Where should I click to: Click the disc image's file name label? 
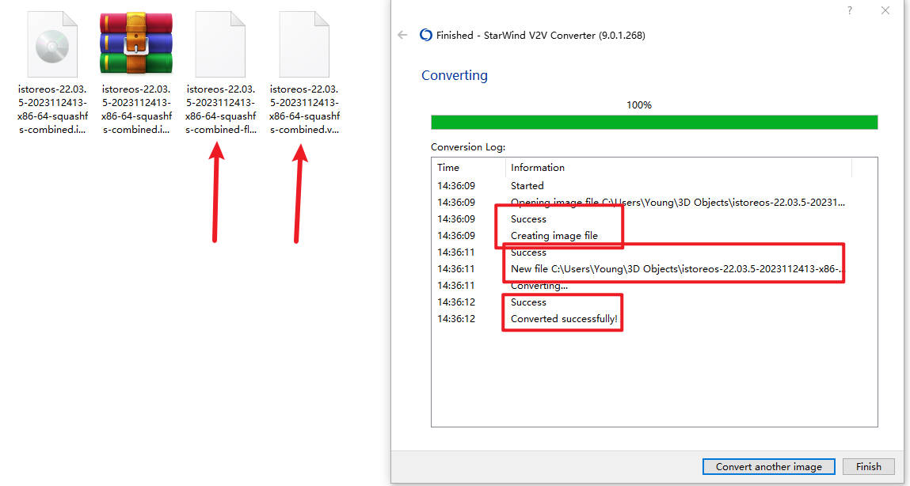pyautogui.click(x=53, y=109)
